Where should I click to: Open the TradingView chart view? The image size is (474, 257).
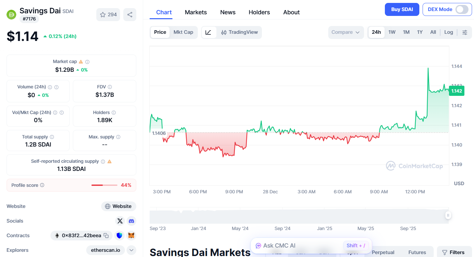click(x=239, y=32)
